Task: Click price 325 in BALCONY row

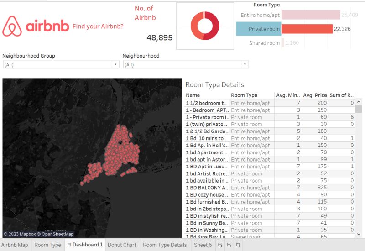Action: point(322,188)
